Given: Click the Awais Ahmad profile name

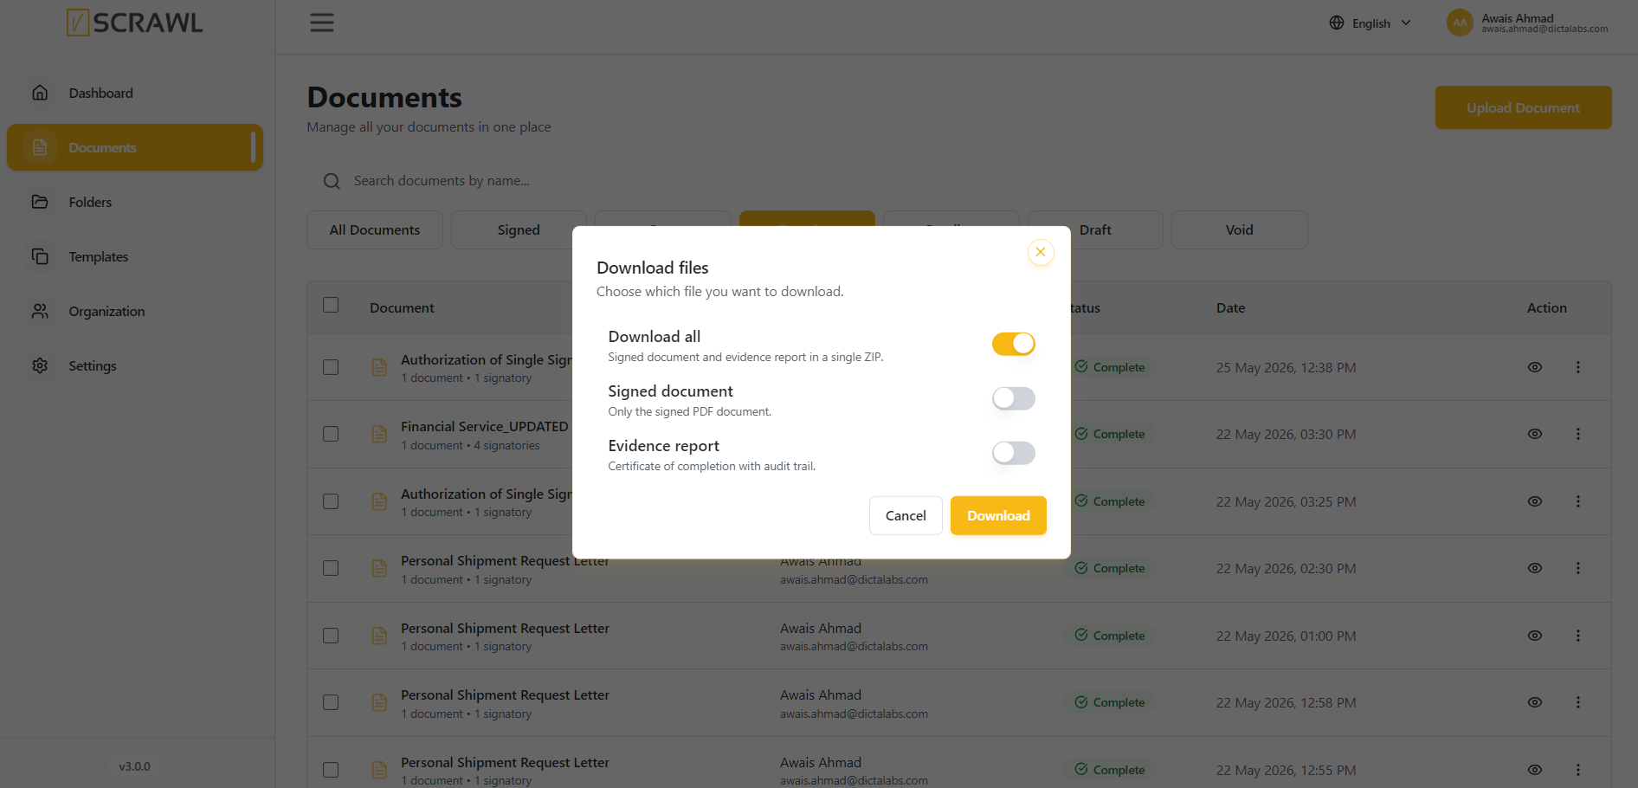Looking at the screenshot, I should coord(1517,18).
